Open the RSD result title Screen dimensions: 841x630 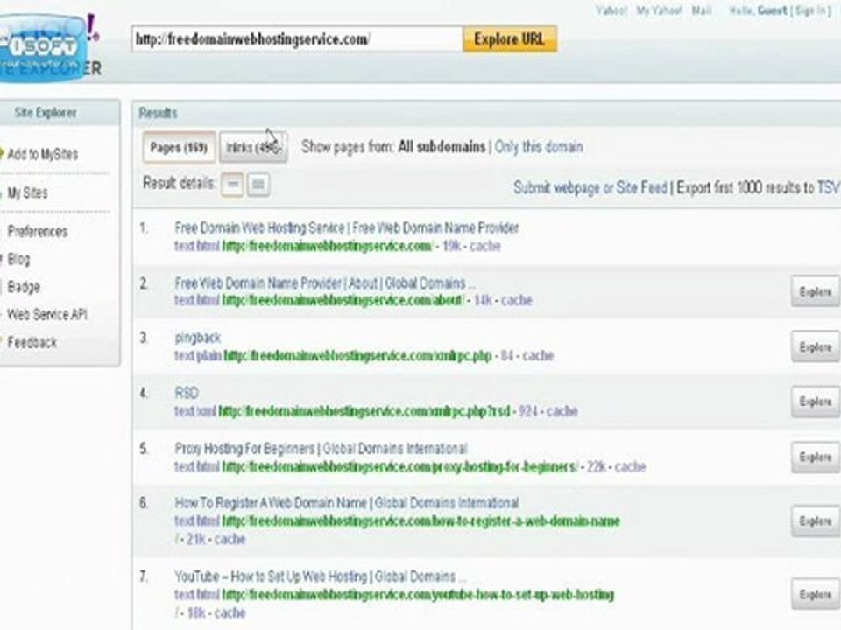point(186,393)
